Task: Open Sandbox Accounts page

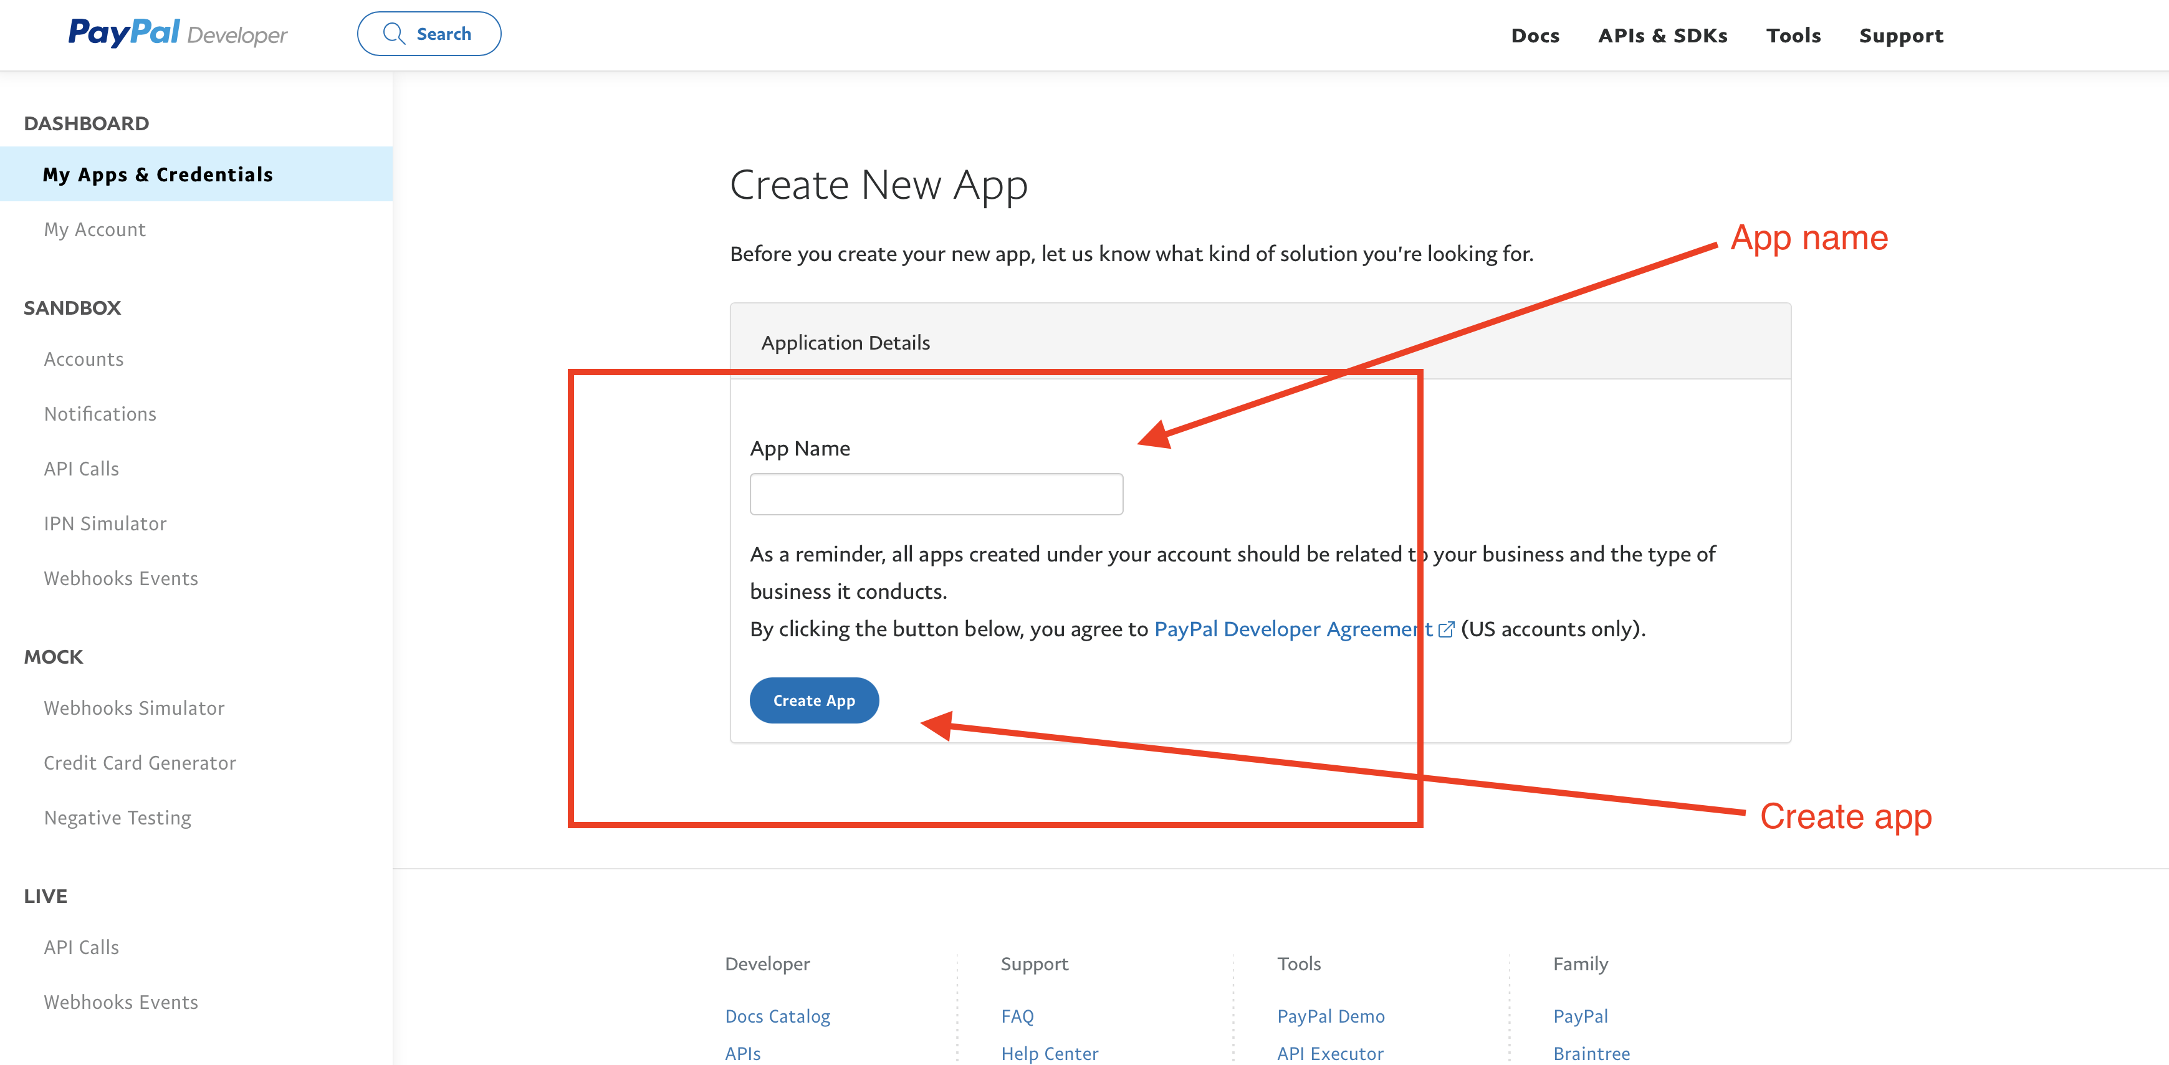Action: point(84,360)
